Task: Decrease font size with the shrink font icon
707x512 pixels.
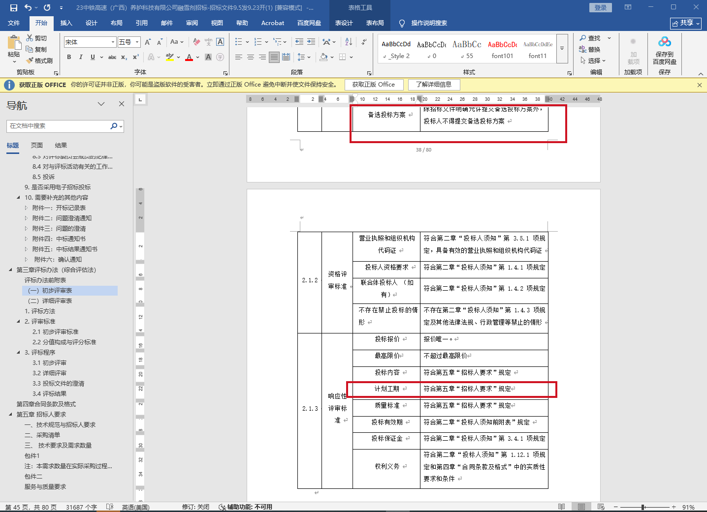Action: (160, 42)
